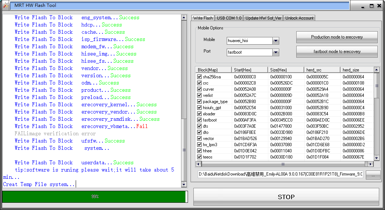Viewport: 385px width, 210px height.
Task: Click the STOP button
Action: (286, 197)
